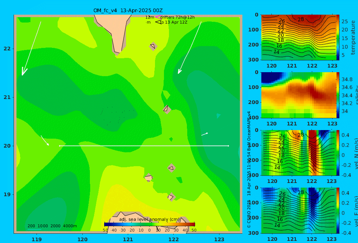Click the arrowhead of the long northeast white arrow
The height and width of the screenshot is (243, 358).
click(179, 71)
